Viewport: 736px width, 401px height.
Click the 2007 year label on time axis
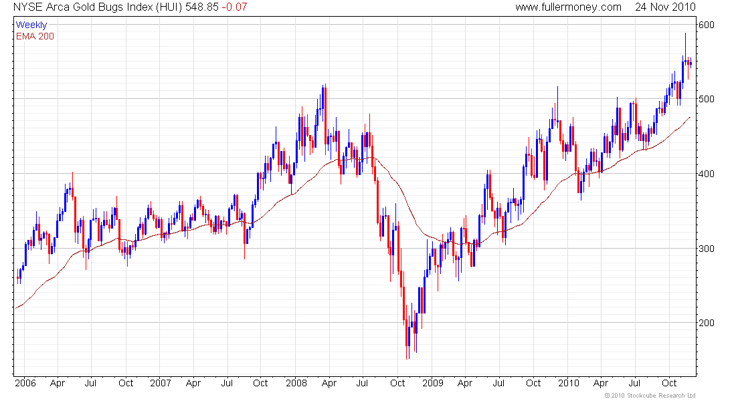[x=161, y=383]
